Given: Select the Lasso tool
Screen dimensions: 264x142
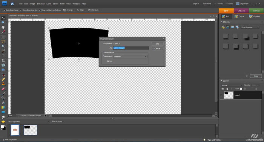Looking at the screenshot, I should [x=3, y=42].
